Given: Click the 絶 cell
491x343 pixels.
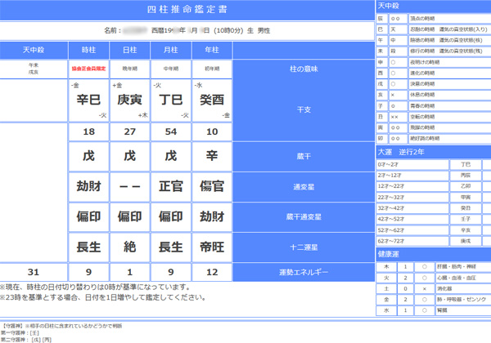Looking at the screenshot, I should coord(129,247).
